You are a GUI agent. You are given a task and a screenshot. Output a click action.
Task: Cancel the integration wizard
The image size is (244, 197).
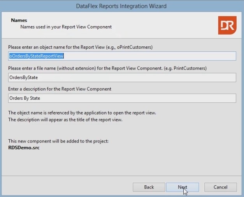pos(220,187)
